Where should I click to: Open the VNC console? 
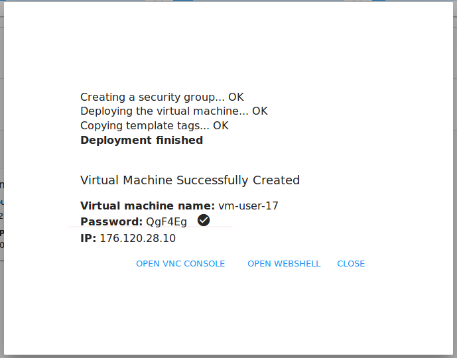pyautogui.click(x=180, y=264)
